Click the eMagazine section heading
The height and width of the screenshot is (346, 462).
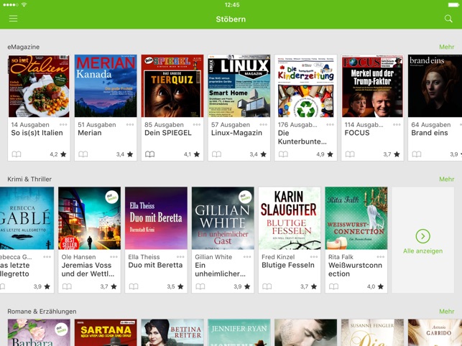(x=24, y=47)
